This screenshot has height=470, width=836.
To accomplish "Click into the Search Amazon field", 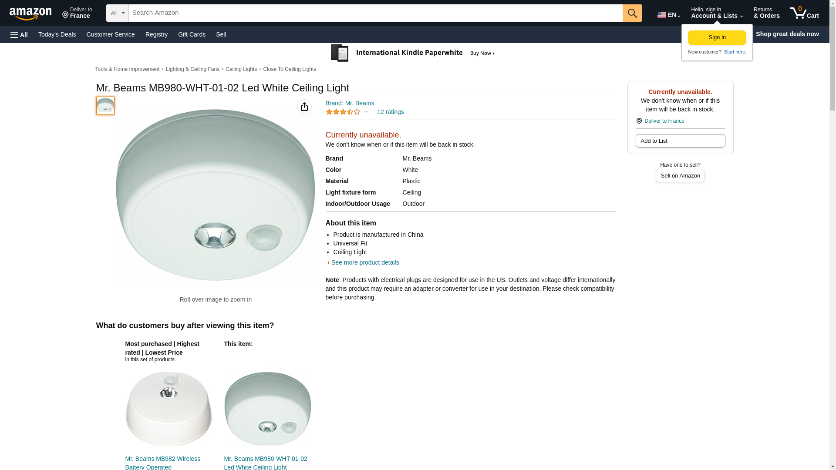I will (x=374, y=13).
